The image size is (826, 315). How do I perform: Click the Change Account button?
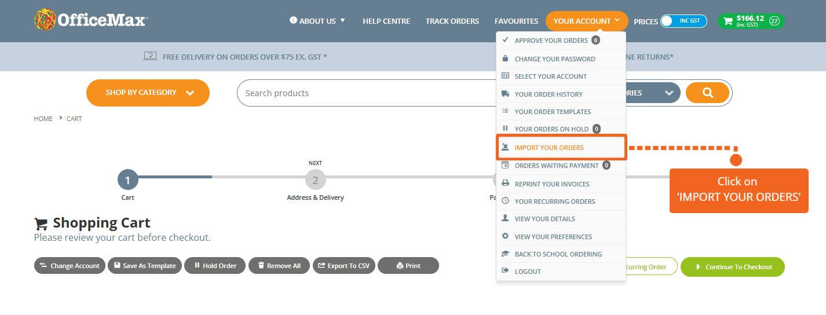point(70,266)
